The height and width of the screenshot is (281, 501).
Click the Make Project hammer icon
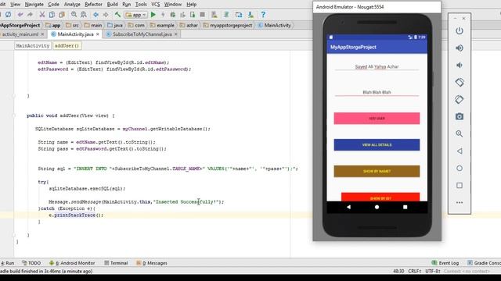(x=117, y=15)
